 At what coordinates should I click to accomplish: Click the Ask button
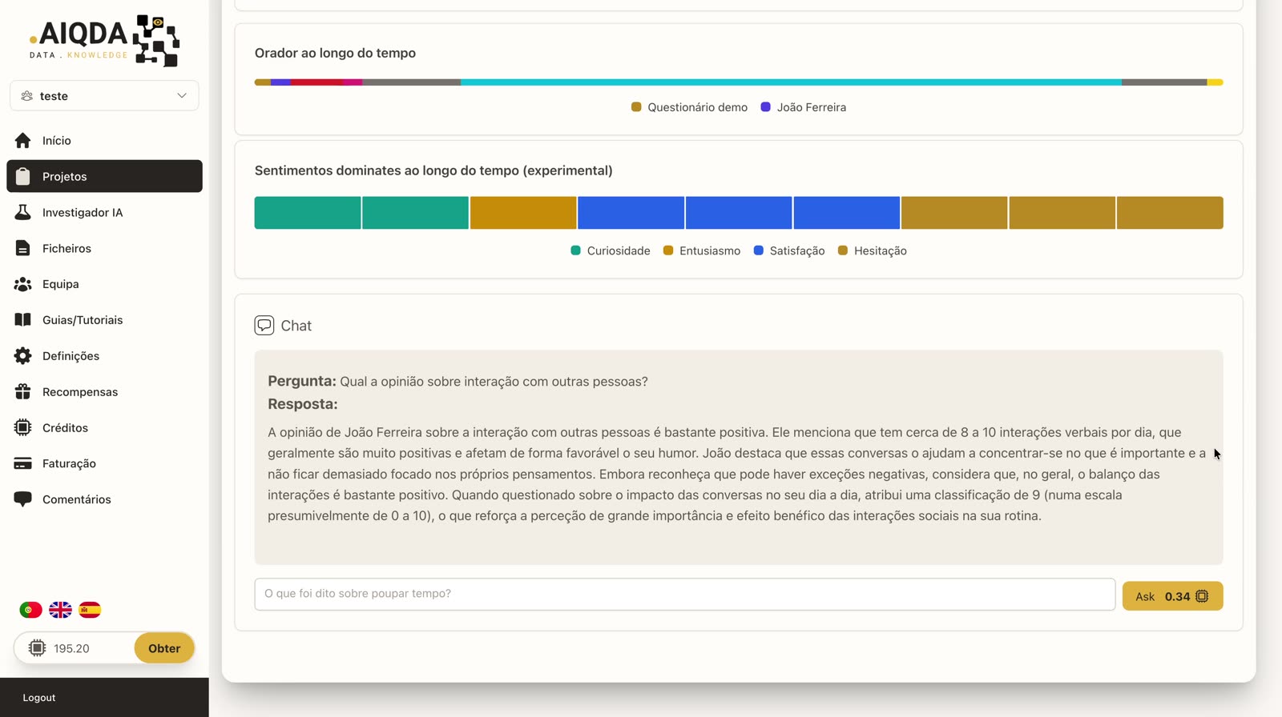tap(1172, 596)
